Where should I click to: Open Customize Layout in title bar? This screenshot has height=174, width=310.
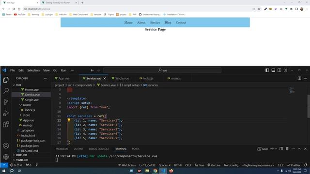click(x=285, y=70)
